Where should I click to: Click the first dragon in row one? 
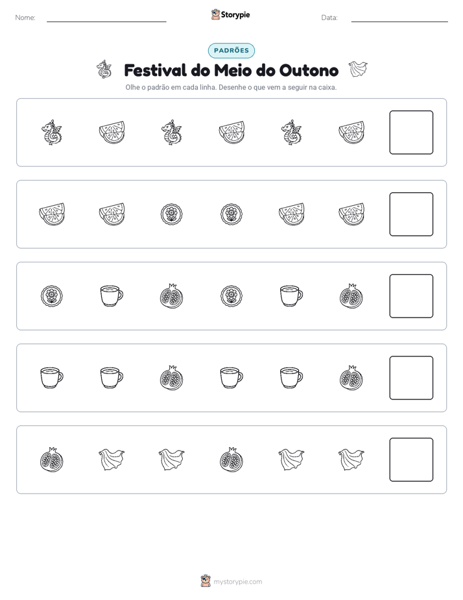52,132
